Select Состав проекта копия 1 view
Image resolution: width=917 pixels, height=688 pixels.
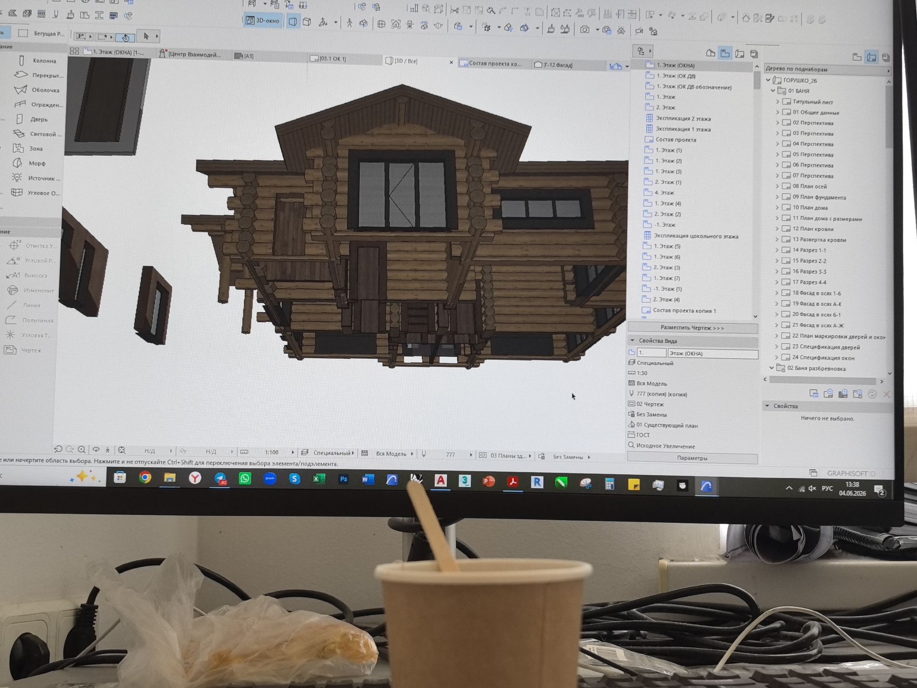(x=684, y=311)
